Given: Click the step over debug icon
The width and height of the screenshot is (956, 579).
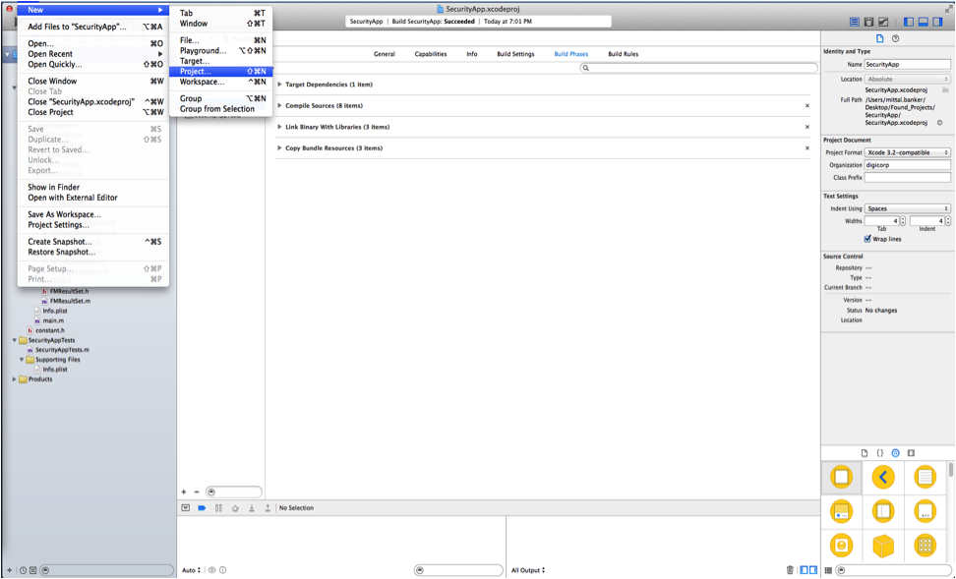Looking at the screenshot, I should tap(235, 507).
